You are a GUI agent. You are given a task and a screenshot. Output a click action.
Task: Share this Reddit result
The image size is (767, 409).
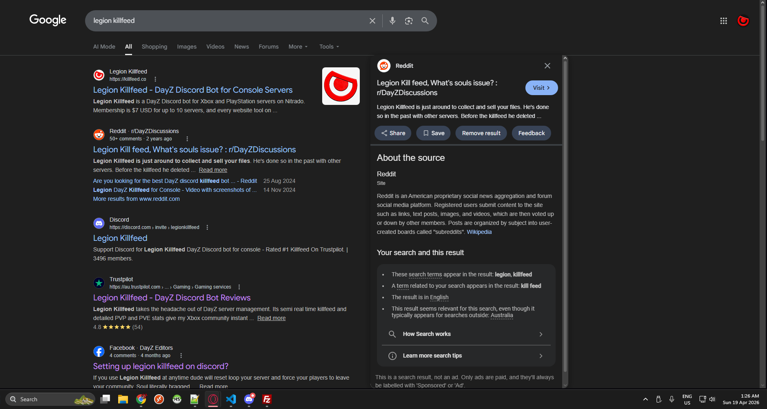[393, 133]
